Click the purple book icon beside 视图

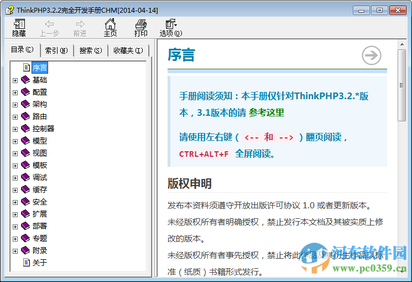[25, 153]
